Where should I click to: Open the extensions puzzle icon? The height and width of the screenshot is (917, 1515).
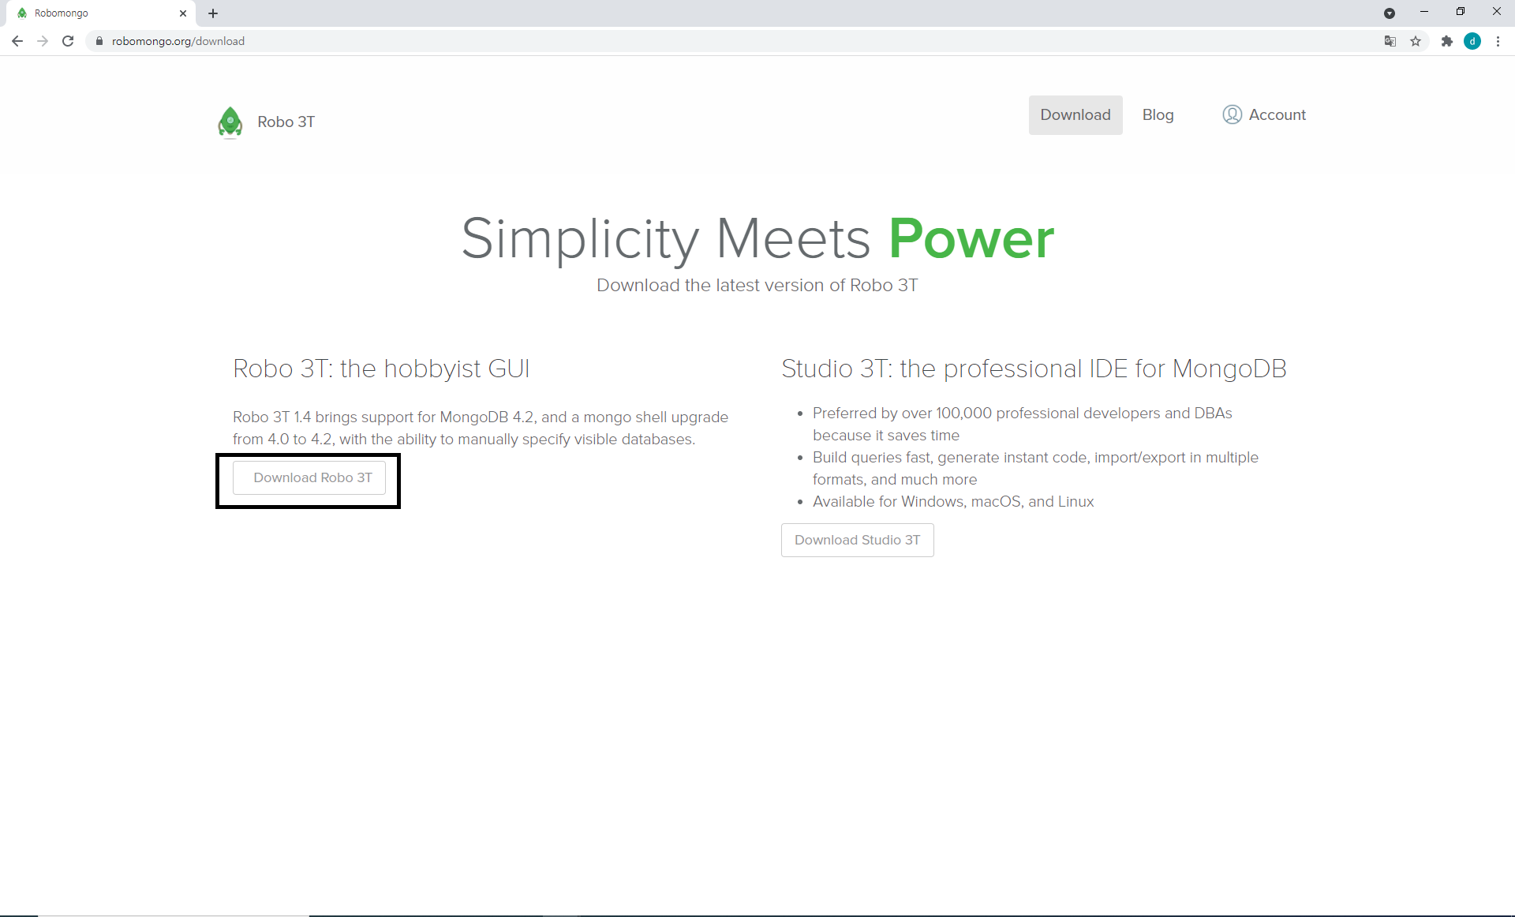click(1446, 41)
